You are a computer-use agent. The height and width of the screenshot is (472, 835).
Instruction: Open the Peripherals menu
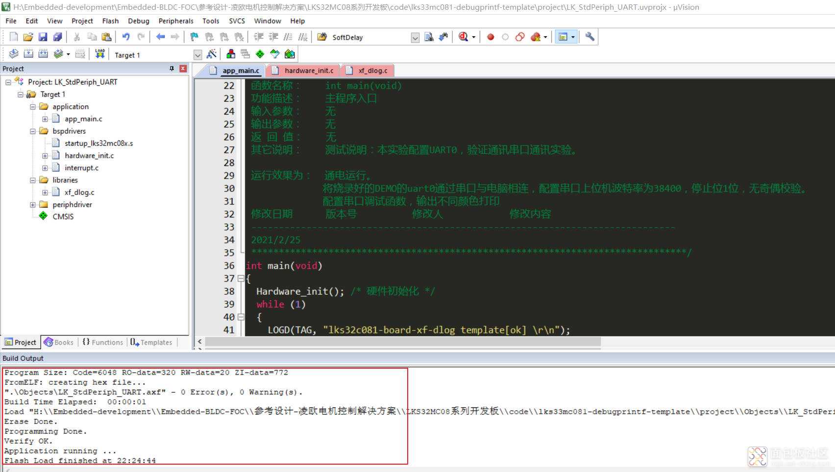tap(176, 21)
